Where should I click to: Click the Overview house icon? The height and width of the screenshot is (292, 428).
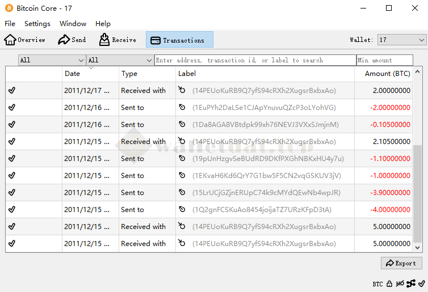pos(10,40)
